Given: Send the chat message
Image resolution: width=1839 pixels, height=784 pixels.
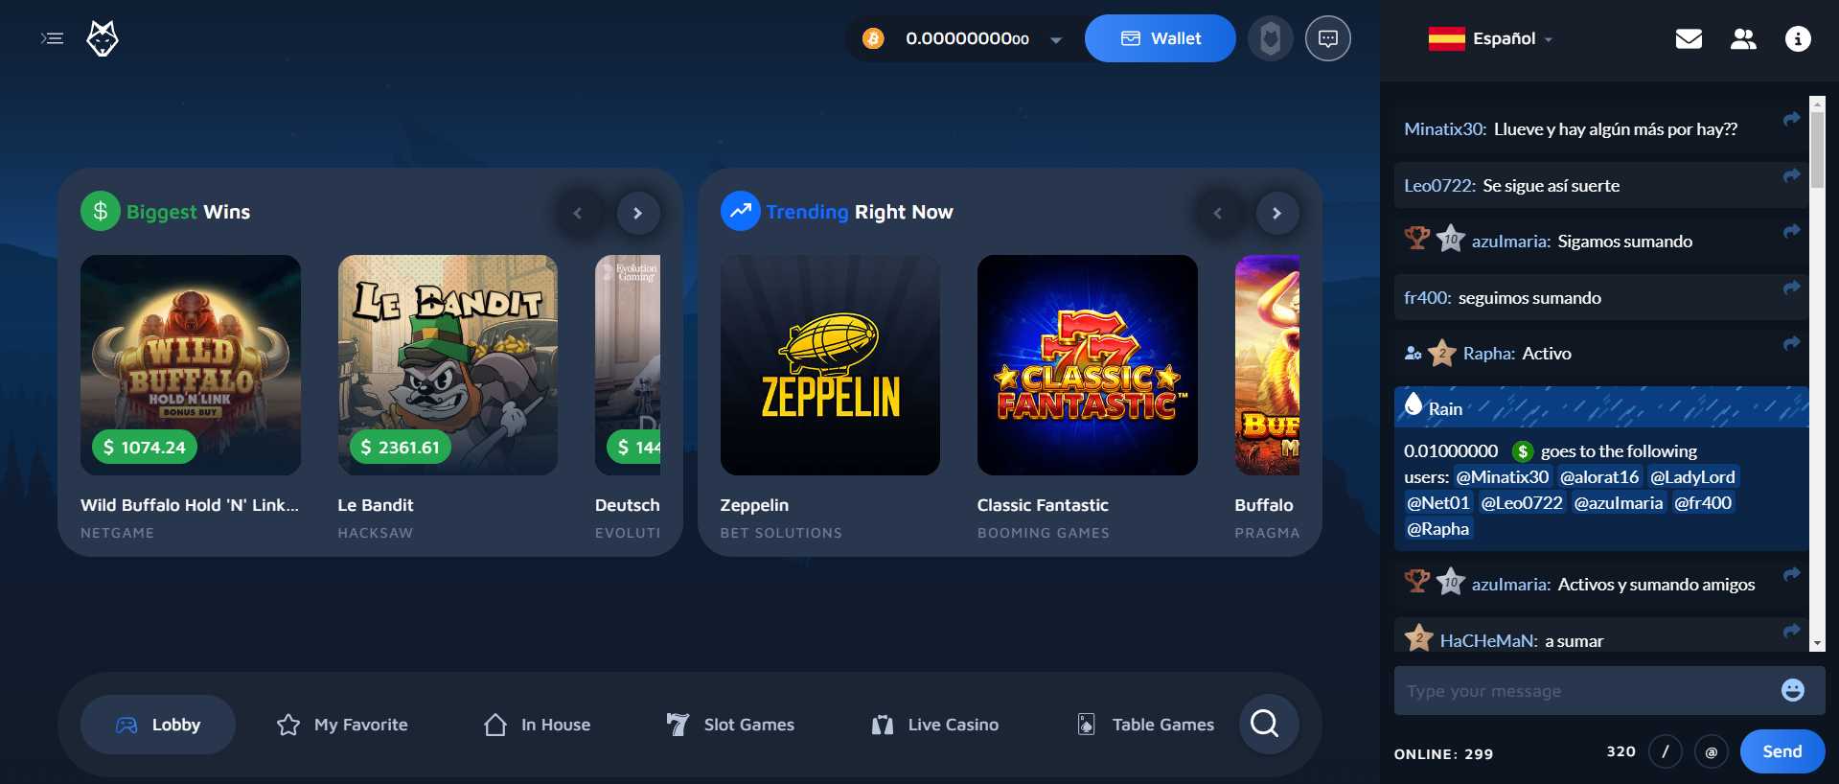Looking at the screenshot, I should point(1782,751).
